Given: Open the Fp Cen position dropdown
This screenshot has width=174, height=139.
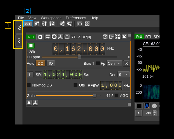Looking at the screenshot, I should [x=114, y=63].
